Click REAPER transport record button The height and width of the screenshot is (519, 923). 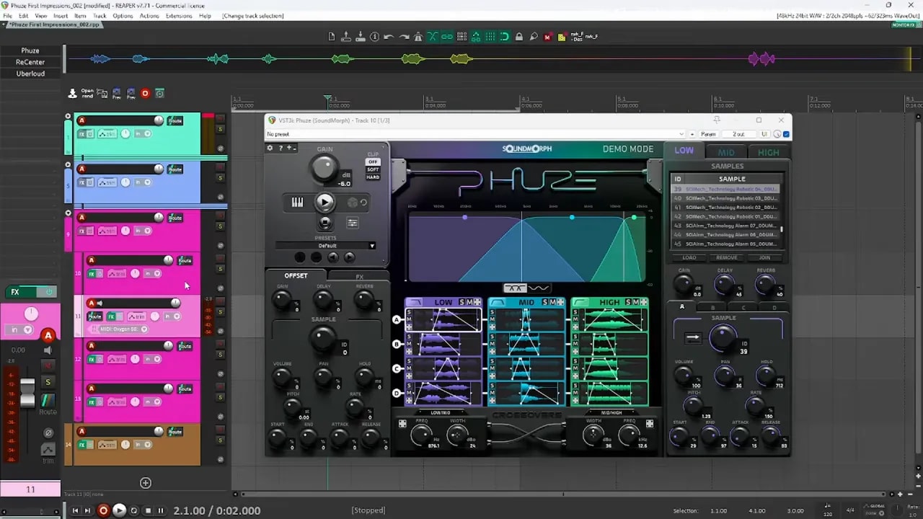pos(103,510)
